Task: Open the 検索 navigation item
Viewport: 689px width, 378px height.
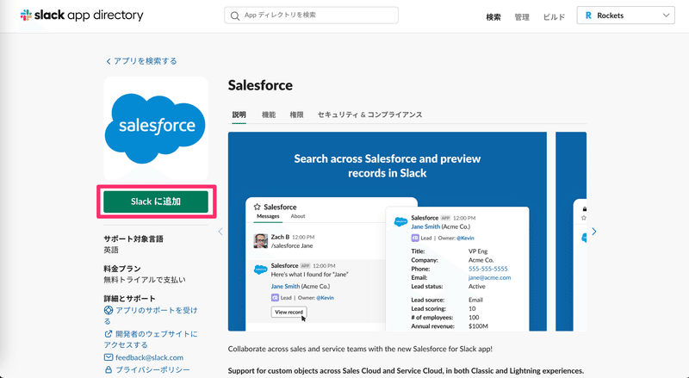Action: pos(493,17)
